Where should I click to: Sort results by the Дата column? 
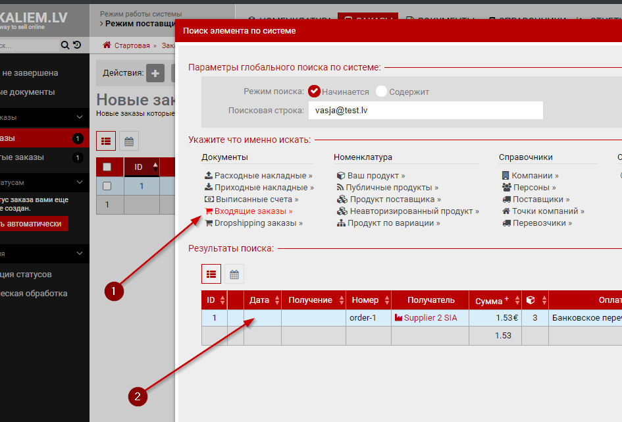point(259,300)
